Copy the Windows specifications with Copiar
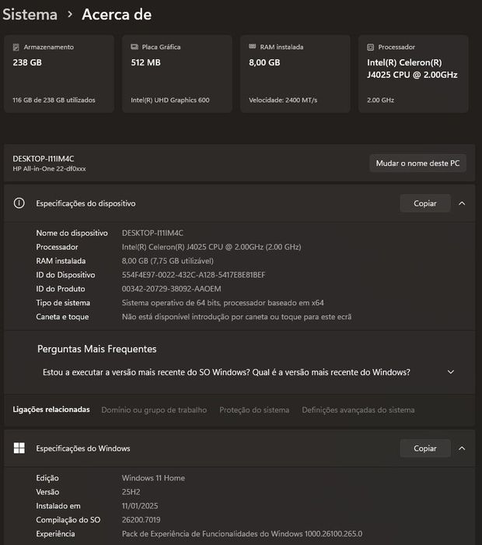Screen dimensions: 482x545 [x=424, y=448]
